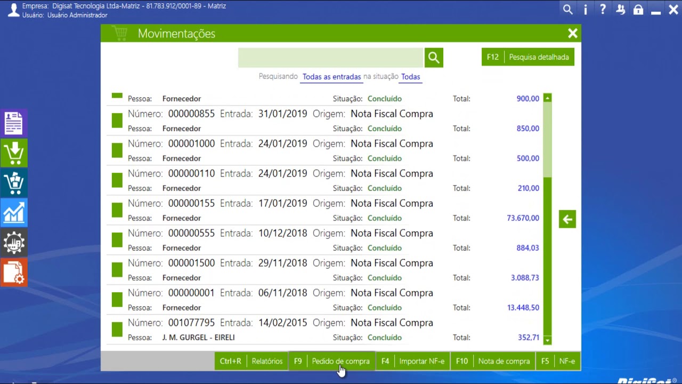Click the lock icon in top bar
Viewport: 682px width, 384px height.
(x=638, y=10)
